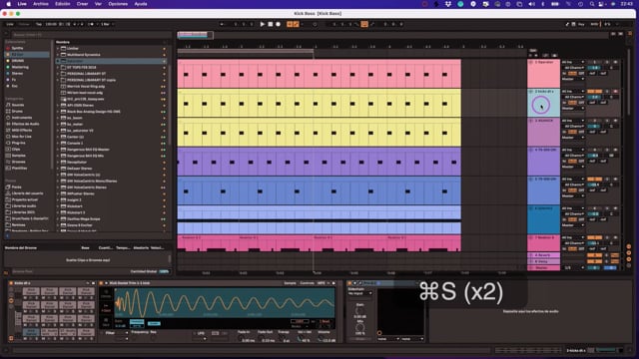Image resolution: width=639 pixels, height=359 pixels.
Task: Open the Opciones menu
Action: 118,4
